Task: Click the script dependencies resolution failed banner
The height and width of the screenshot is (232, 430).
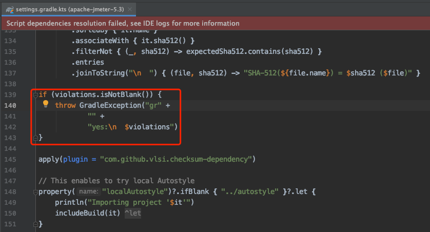Action: pos(123,23)
